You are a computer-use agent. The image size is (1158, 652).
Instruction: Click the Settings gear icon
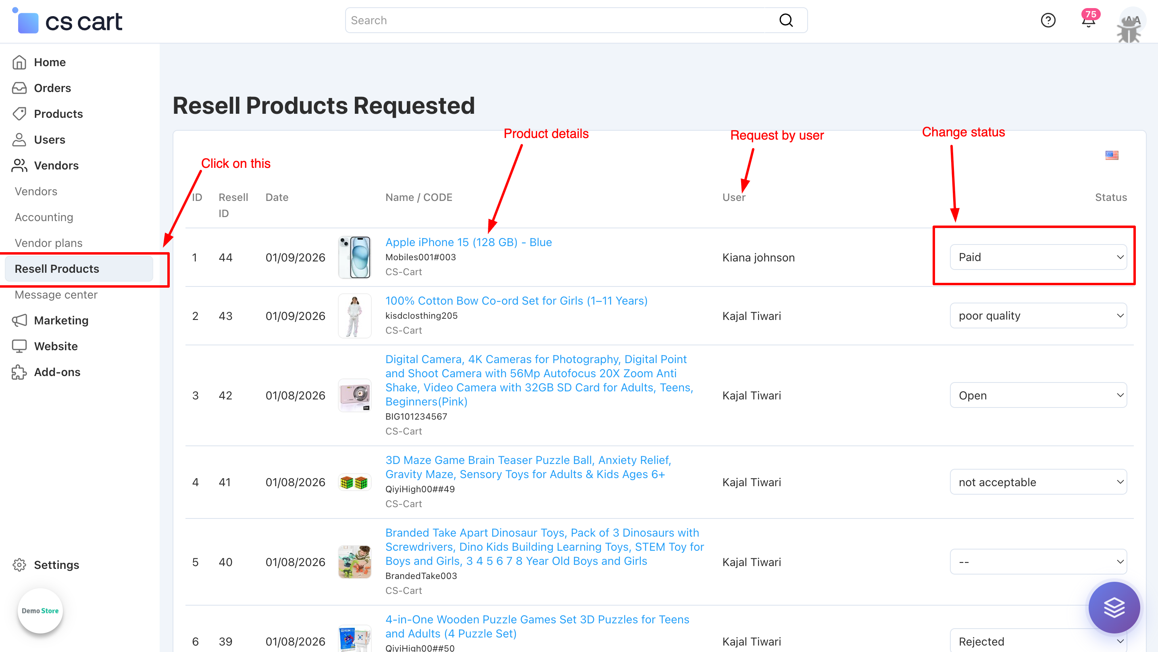pos(19,565)
